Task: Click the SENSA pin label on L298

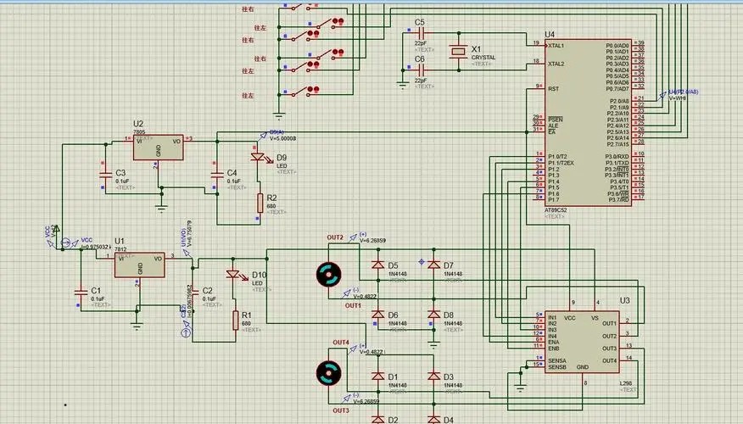Action: (x=556, y=360)
